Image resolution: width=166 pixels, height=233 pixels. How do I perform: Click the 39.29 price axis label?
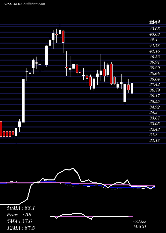point(154,68)
